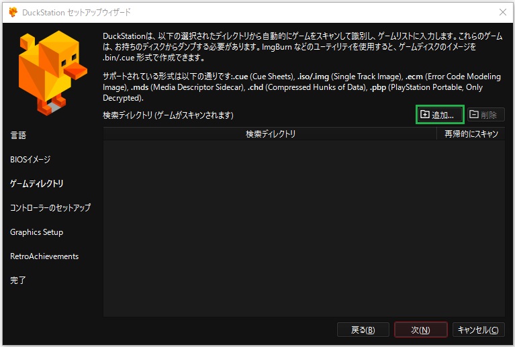Click the 検索ディレクトリ column header
This screenshot has width=515, height=347.
[x=270, y=134]
